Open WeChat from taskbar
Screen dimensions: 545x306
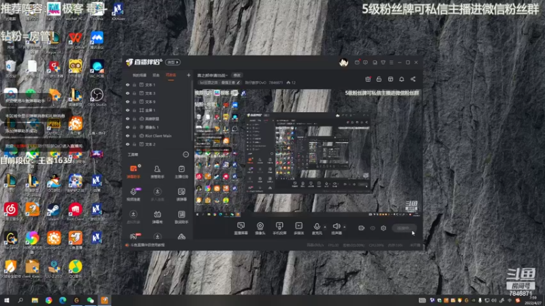(x=91, y=301)
